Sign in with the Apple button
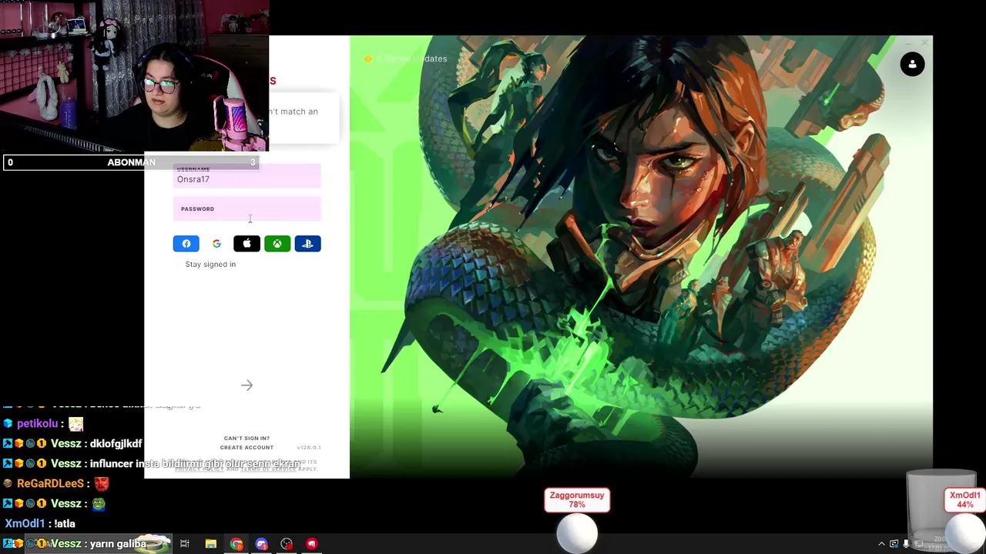The image size is (986, 554). click(x=246, y=244)
